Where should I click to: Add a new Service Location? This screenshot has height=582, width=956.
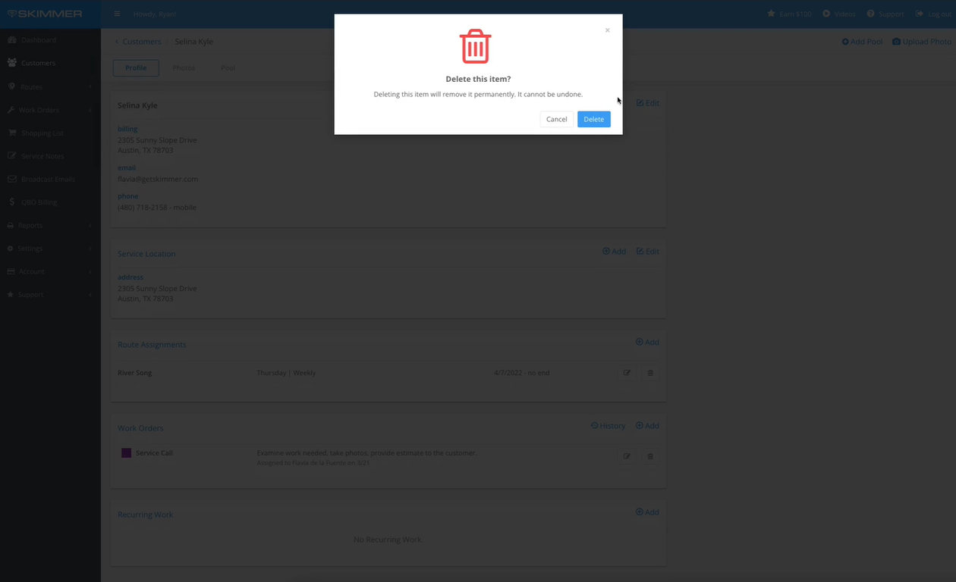(614, 252)
